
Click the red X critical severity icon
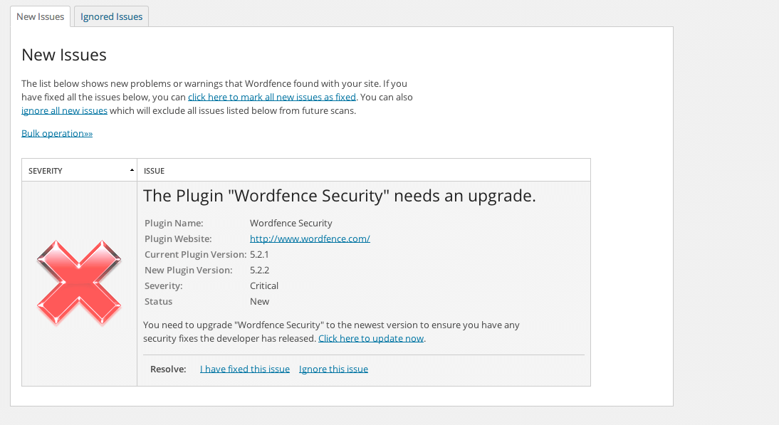(79, 283)
